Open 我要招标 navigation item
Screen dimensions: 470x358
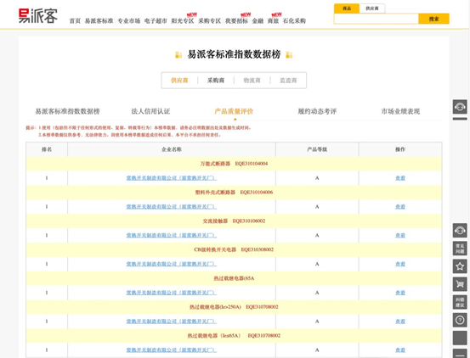click(236, 21)
